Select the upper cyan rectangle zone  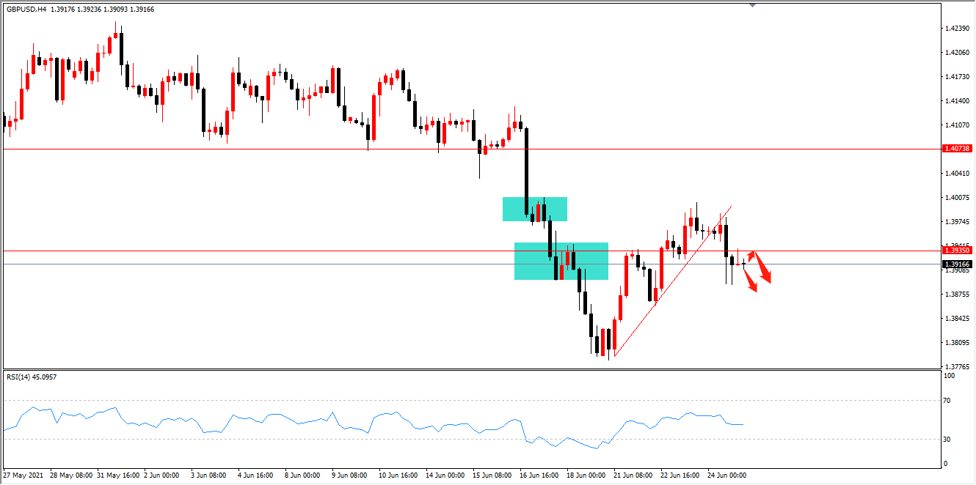click(534, 209)
